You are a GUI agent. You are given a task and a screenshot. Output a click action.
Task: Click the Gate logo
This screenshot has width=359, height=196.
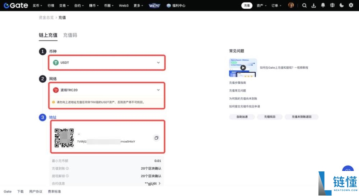pyautogui.click(x=16, y=5)
